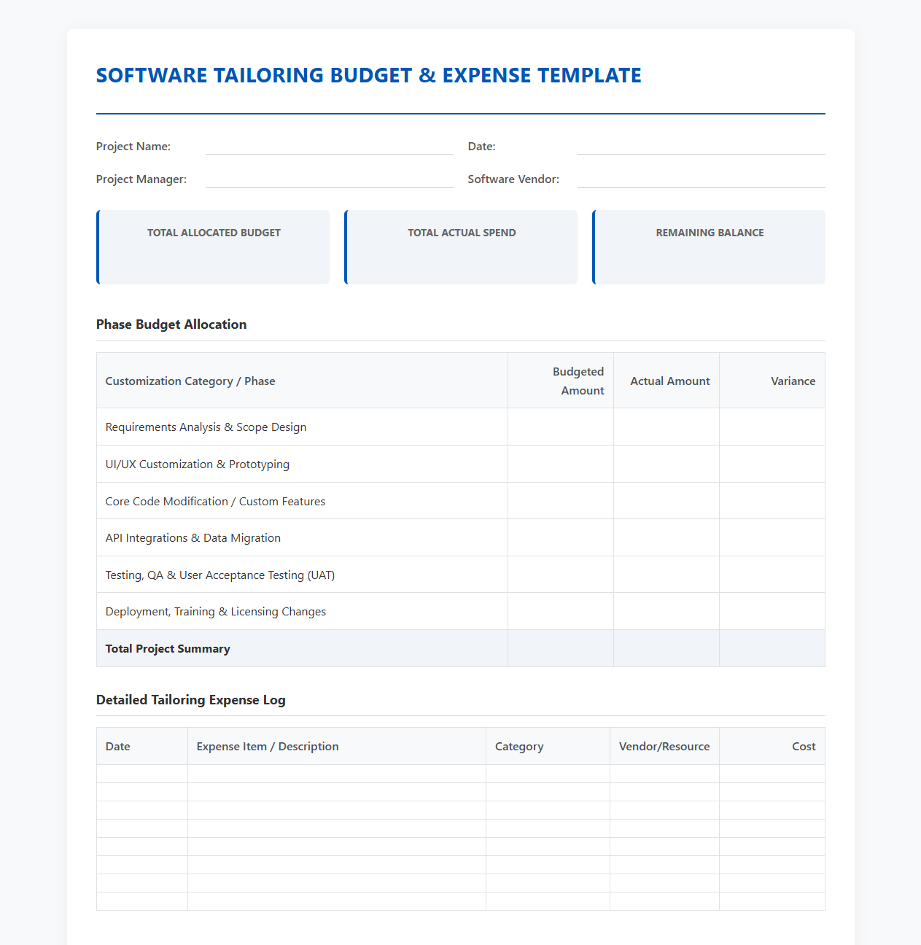Click Budgeted Amount cell in Total Project Summary
This screenshot has width=921, height=945.
point(561,648)
